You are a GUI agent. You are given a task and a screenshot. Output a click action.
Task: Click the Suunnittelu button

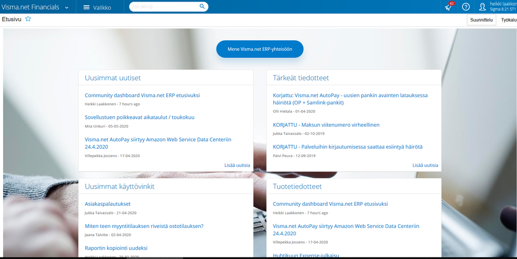(x=481, y=20)
